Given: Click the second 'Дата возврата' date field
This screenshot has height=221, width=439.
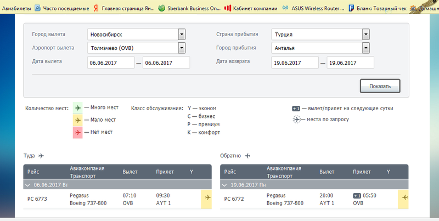Looking at the screenshot, I should [350, 63].
